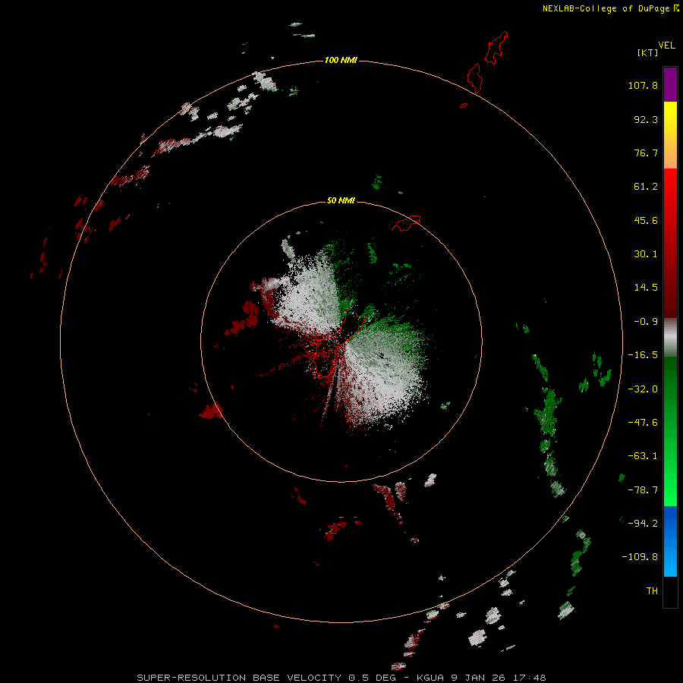Click the 92.3 velocity scale value

pos(646,119)
